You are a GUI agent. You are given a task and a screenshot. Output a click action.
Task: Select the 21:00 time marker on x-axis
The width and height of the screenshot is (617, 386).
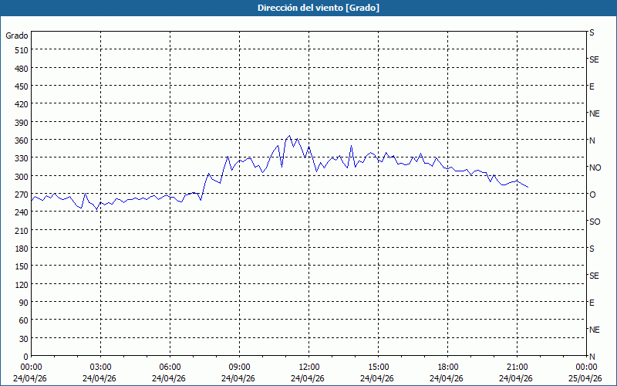(517, 367)
